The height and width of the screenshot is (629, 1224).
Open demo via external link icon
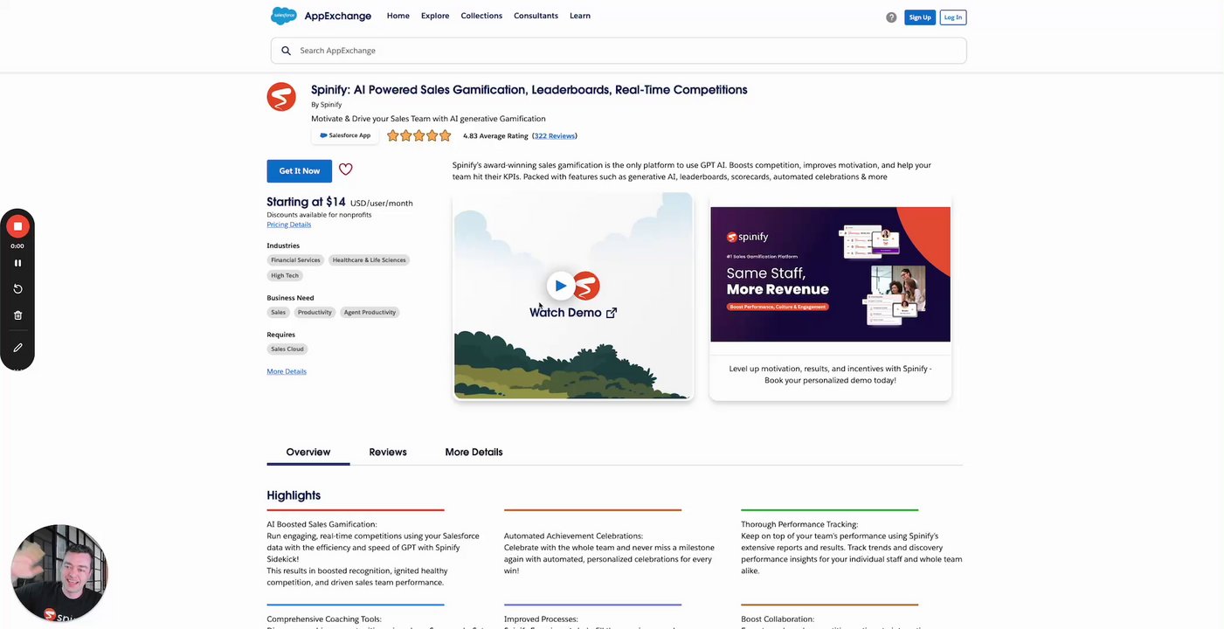click(x=612, y=313)
